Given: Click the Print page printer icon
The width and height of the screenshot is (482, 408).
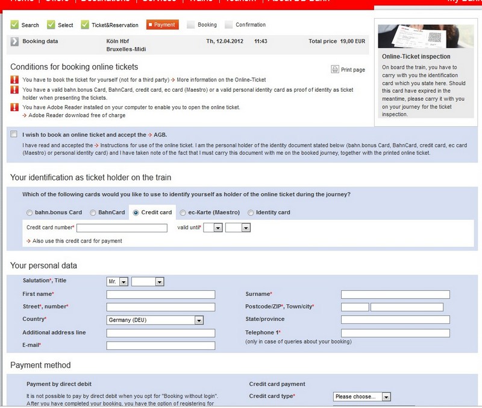Looking at the screenshot, I should point(335,69).
